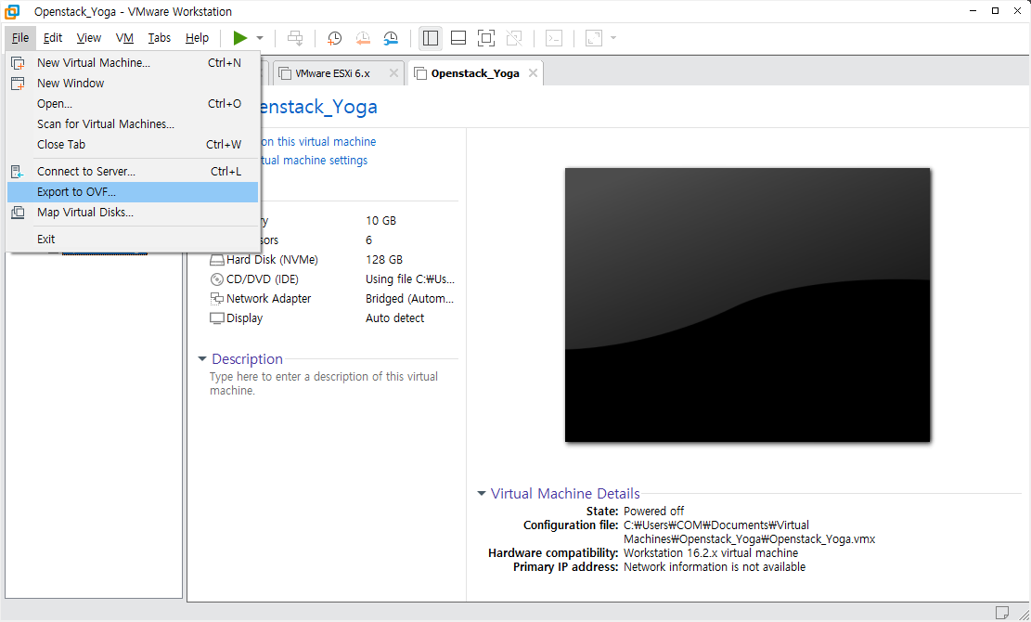Switch to the Openstack_Yoga tab
This screenshot has width=1031, height=622.
475,73
